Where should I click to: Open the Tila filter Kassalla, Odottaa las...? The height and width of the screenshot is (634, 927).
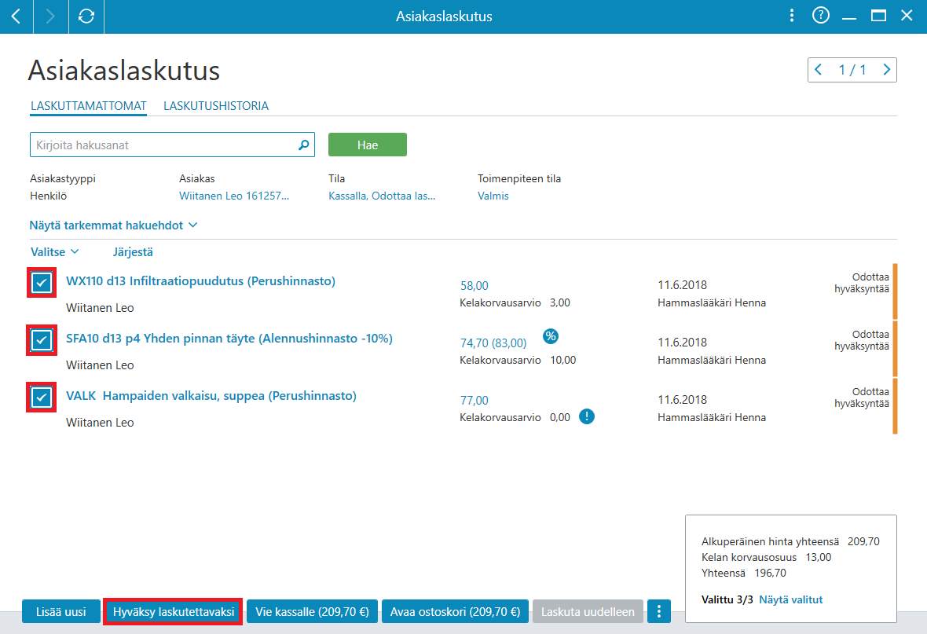pyautogui.click(x=382, y=196)
